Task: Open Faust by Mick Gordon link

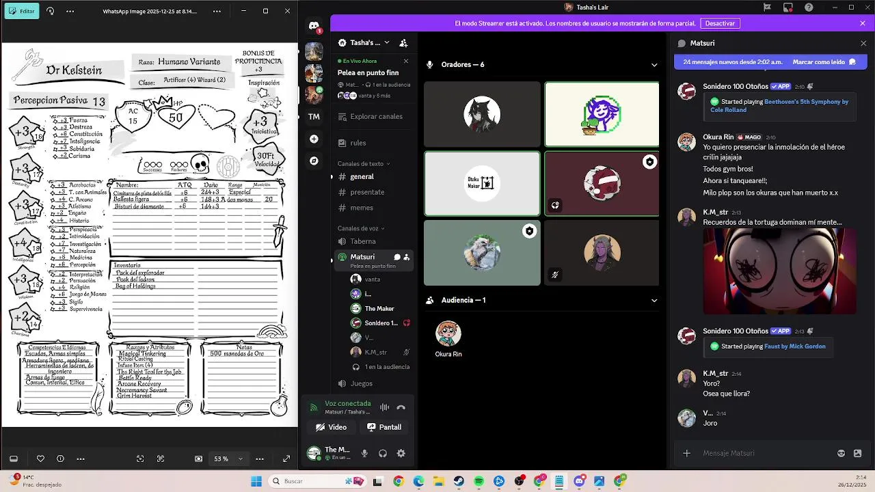Action: pos(794,346)
